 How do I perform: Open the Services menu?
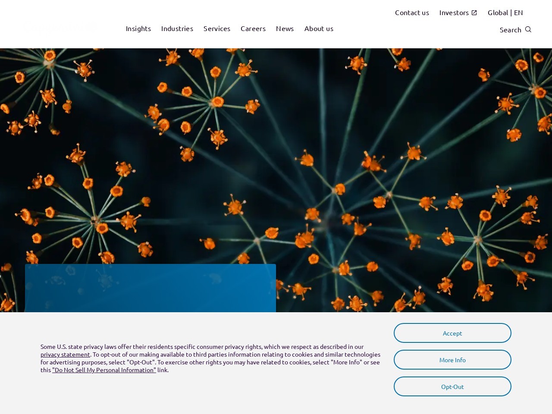(217, 28)
